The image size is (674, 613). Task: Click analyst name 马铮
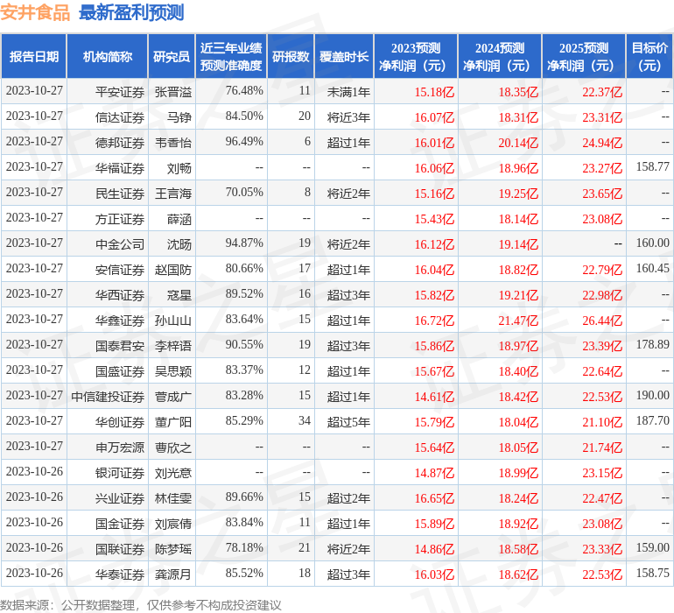pyautogui.click(x=179, y=117)
